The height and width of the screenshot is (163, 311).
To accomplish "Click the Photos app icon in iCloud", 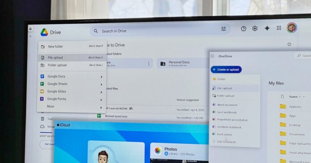I will click(158, 150).
